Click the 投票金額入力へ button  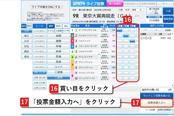click(157, 103)
